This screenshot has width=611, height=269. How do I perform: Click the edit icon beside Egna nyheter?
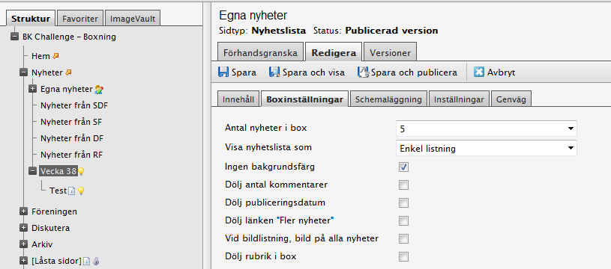(x=99, y=90)
